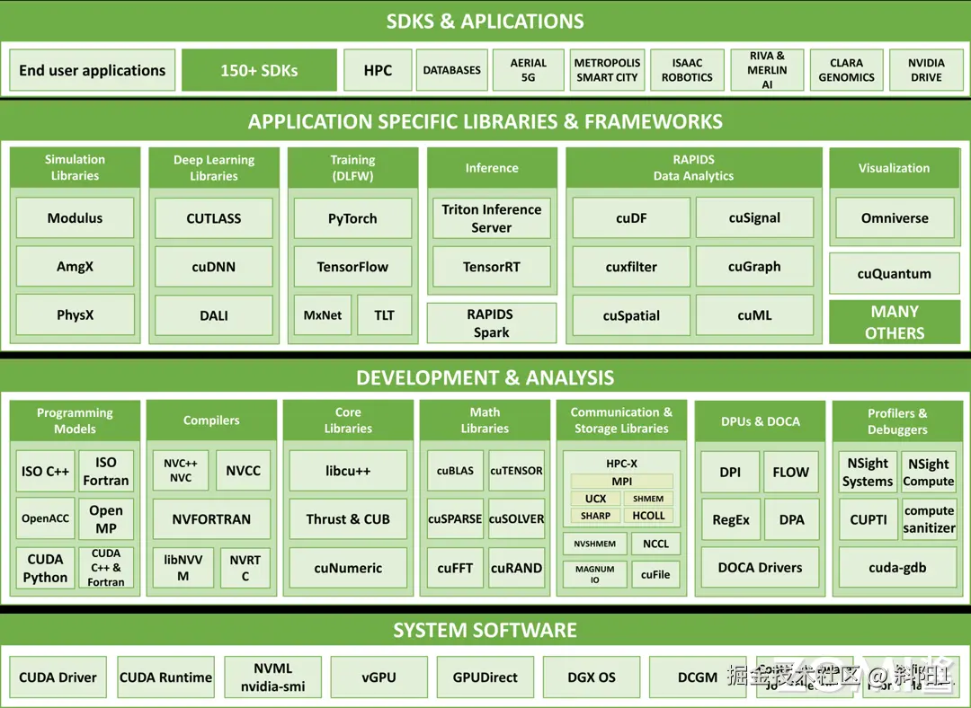Select the ISO Fortran box
Image resolution: width=971 pixels, height=708 pixels.
[106, 471]
